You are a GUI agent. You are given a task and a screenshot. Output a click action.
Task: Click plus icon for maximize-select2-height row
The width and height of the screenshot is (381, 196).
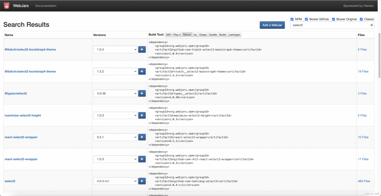click(x=142, y=115)
